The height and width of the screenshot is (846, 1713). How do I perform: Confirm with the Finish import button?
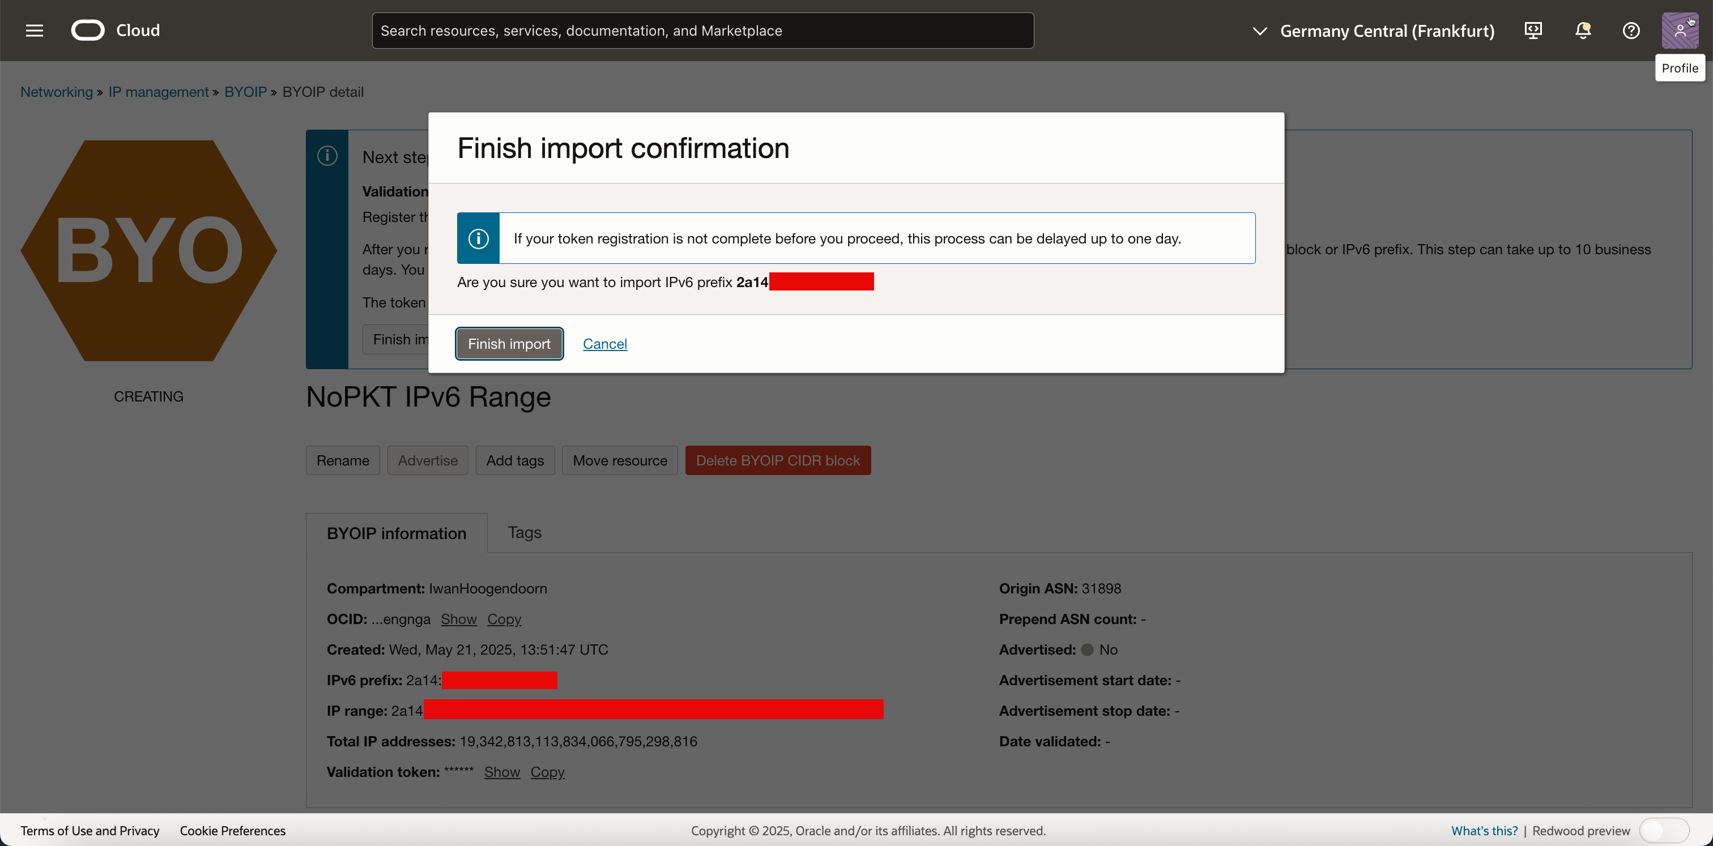[509, 344]
